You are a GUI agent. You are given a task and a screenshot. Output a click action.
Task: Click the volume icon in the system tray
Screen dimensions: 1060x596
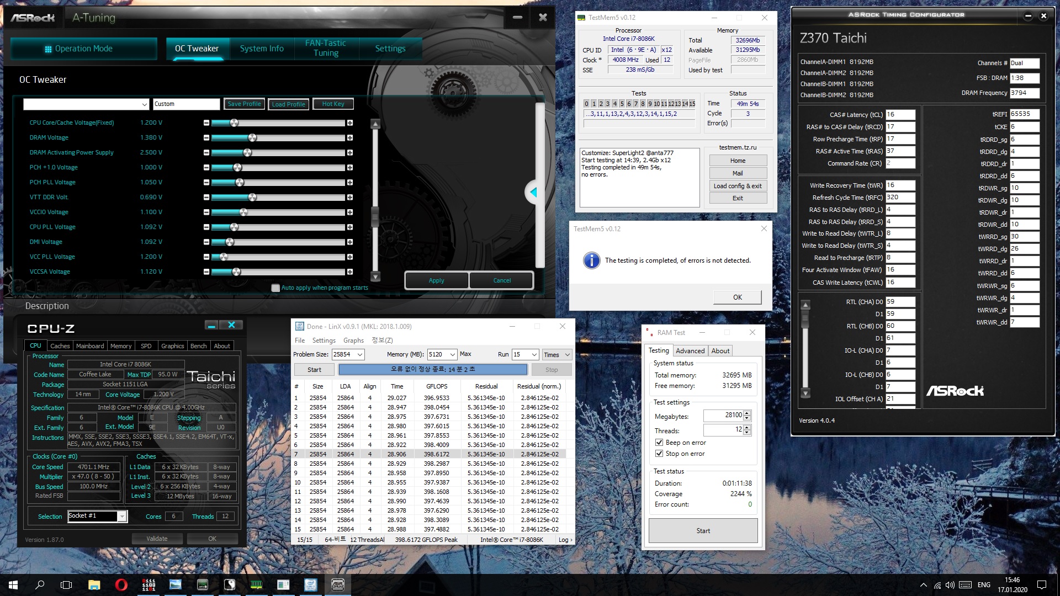pyautogui.click(x=950, y=585)
